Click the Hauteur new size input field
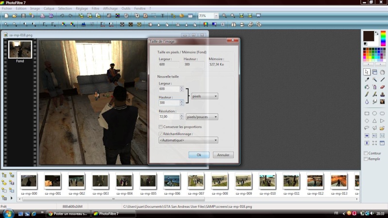Screen dimensions: 388x218 [x=169, y=103]
